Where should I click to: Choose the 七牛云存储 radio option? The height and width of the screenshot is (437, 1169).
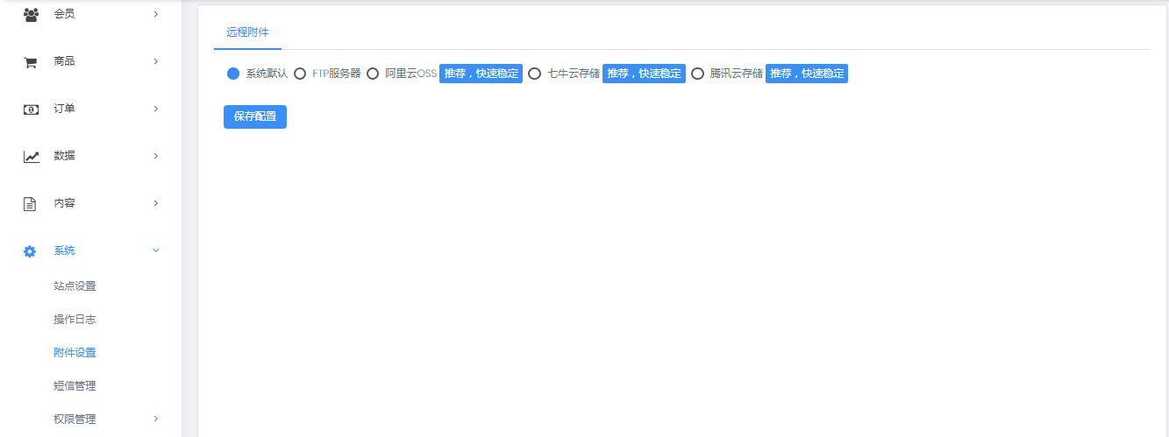click(x=535, y=74)
